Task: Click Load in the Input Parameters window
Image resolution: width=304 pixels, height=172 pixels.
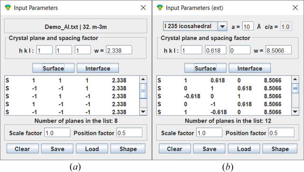Action: (x=92, y=149)
